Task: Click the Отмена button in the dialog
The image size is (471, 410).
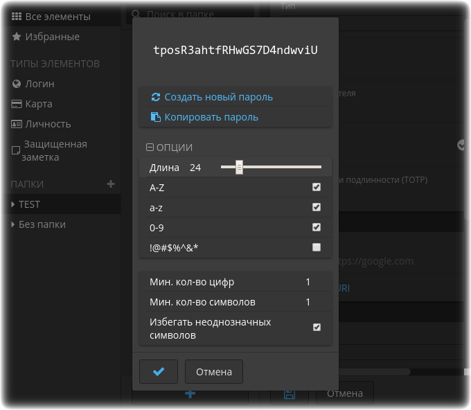Action: (214, 371)
